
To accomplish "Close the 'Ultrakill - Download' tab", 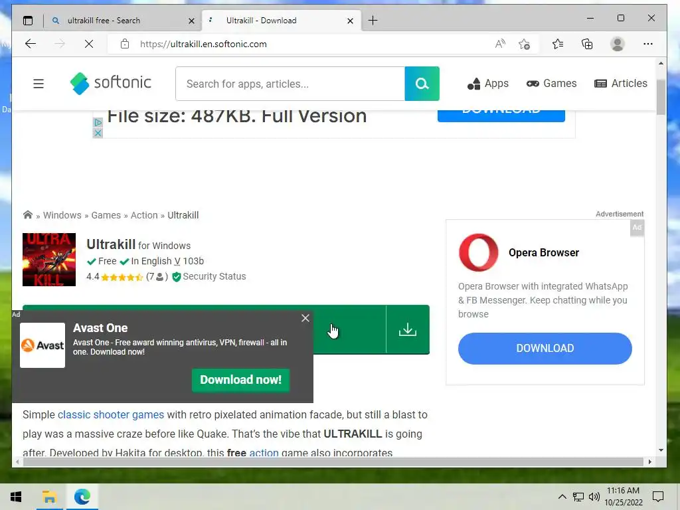I will click(x=351, y=21).
